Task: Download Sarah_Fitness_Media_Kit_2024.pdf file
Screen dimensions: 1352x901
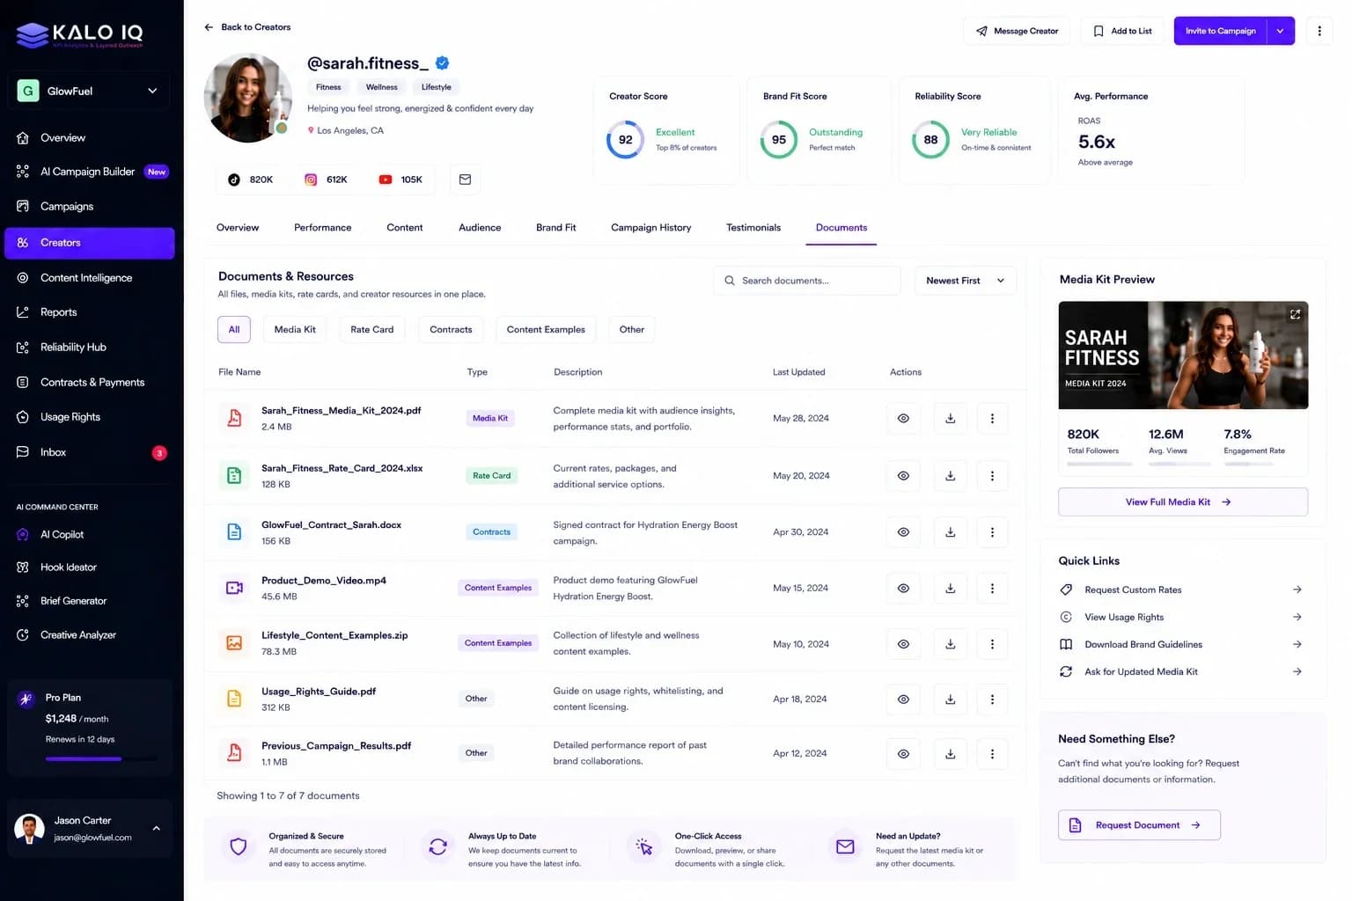Action: pos(951,419)
